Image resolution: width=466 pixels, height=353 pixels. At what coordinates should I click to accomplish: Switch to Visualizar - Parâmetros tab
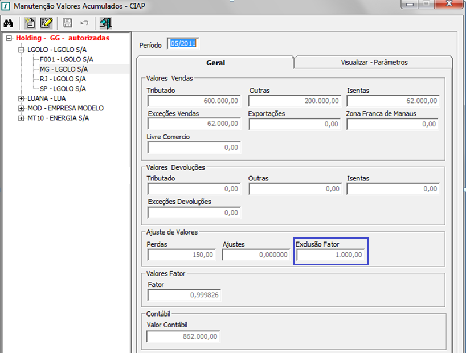click(x=374, y=63)
